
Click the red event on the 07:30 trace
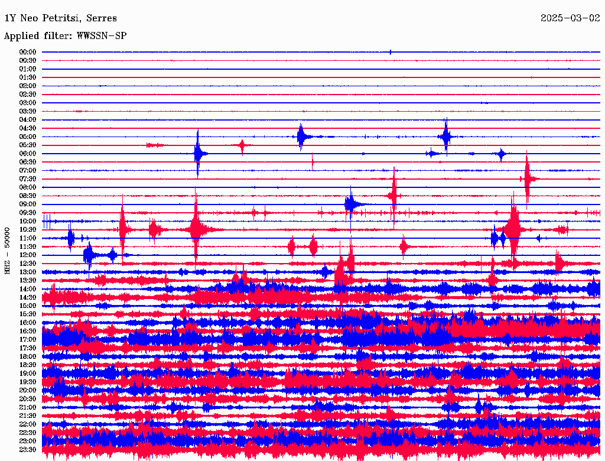tap(527, 178)
